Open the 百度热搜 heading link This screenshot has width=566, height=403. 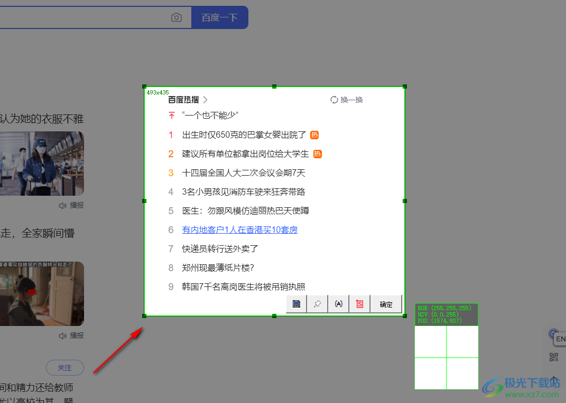click(183, 100)
